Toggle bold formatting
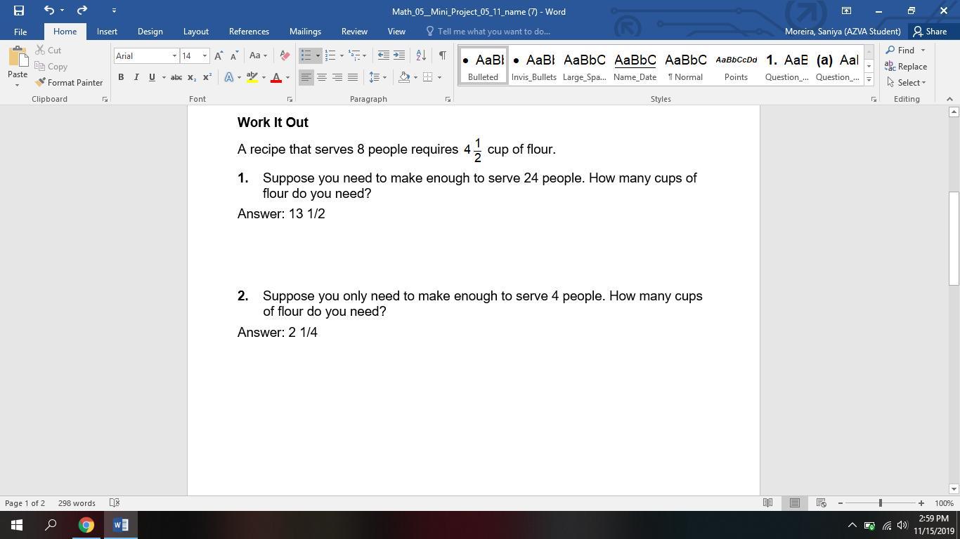 tap(121, 77)
